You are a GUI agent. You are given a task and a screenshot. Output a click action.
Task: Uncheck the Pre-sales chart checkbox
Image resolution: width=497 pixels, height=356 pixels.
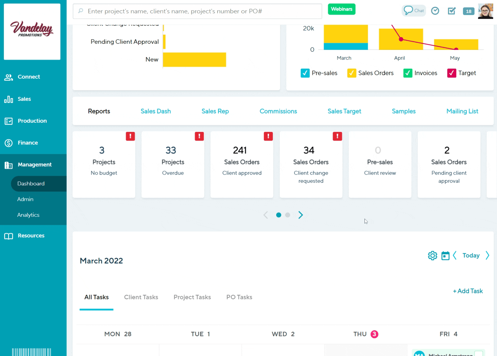(305, 73)
